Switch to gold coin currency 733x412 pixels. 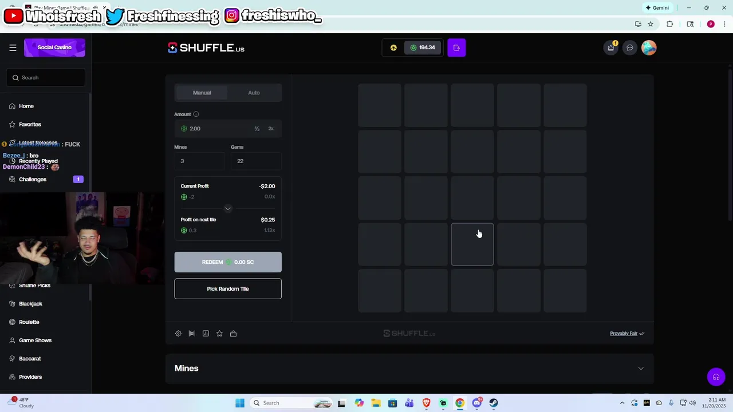(393, 47)
